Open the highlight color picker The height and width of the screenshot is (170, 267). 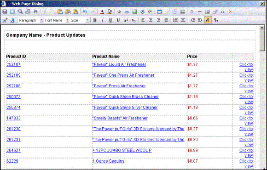[110, 12]
